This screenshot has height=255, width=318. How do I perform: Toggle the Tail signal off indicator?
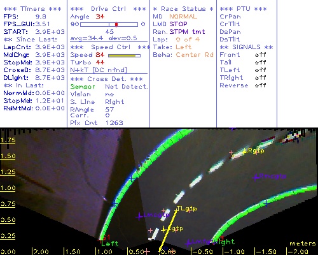tap(260, 62)
